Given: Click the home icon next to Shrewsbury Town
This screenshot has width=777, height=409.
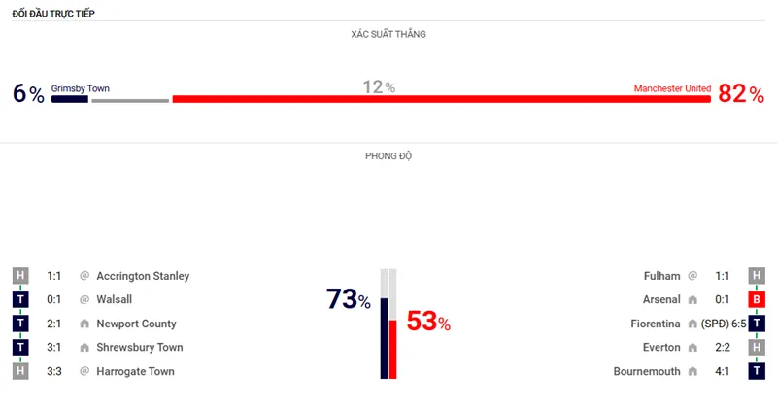Looking at the screenshot, I should click(84, 348).
